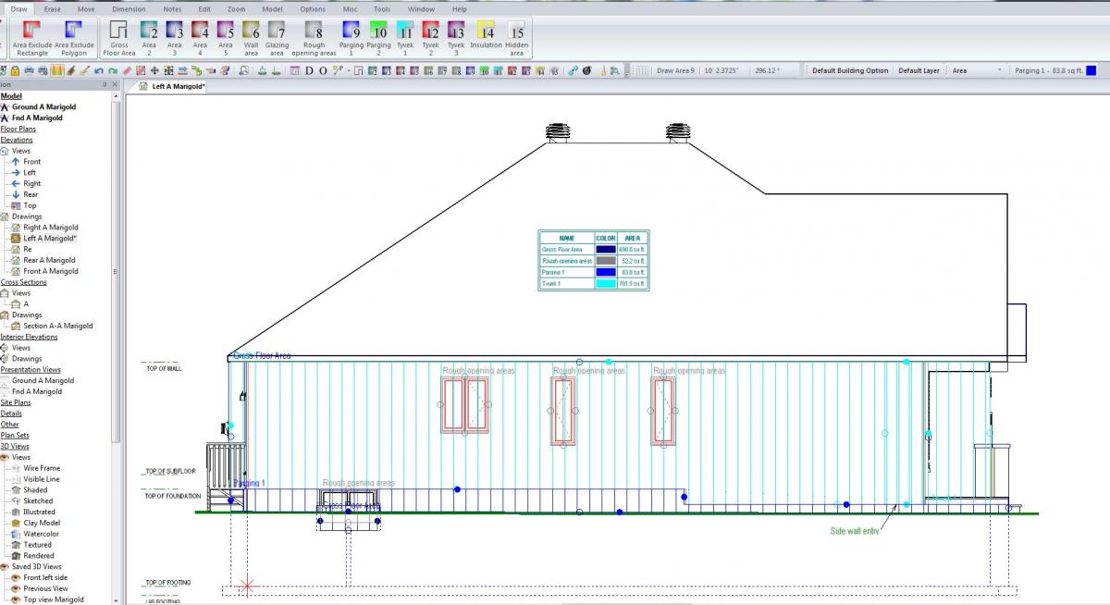Open the Default Building Option dropdown
The width and height of the screenshot is (1110, 605).
pyautogui.click(x=851, y=69)
